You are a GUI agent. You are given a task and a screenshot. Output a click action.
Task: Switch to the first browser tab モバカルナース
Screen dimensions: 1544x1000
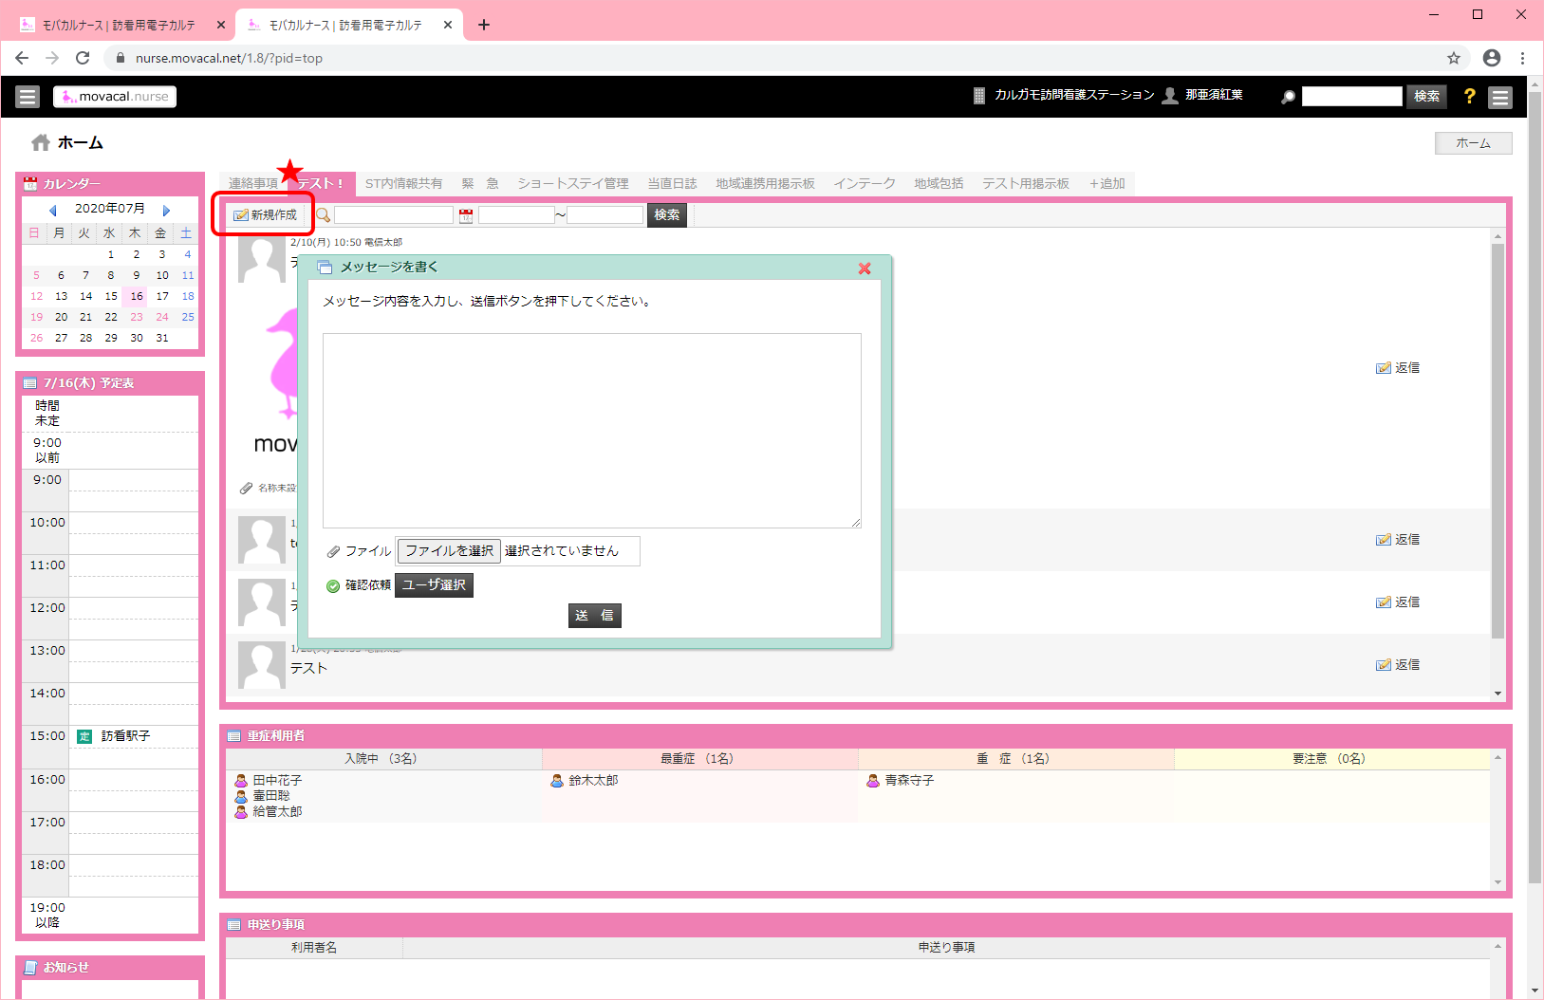click(x=119, y=26)
